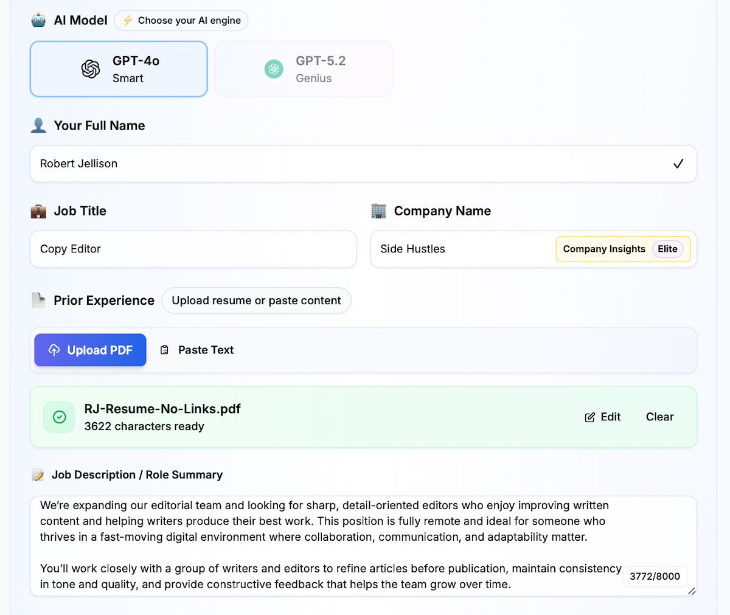The height and width of the screenshot is (615, 730).
Task: Click the green check circle icon for the uploaded resume
Action: tap(60, 417)
